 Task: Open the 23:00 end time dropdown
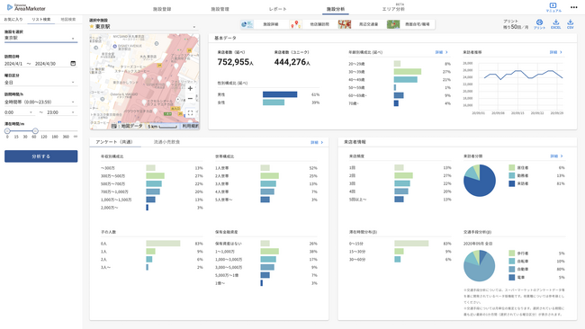tap(61, 112)
